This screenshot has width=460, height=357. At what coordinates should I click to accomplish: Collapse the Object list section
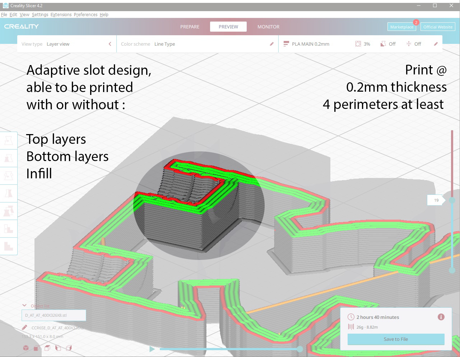pos(24,306)
